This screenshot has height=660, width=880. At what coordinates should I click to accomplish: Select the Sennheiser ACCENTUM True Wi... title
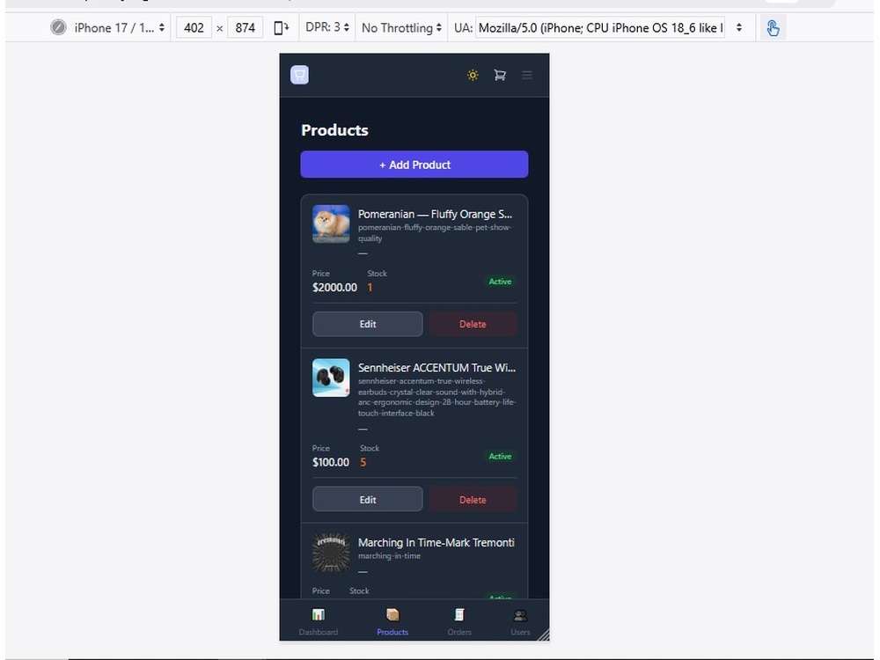(436, 368)
